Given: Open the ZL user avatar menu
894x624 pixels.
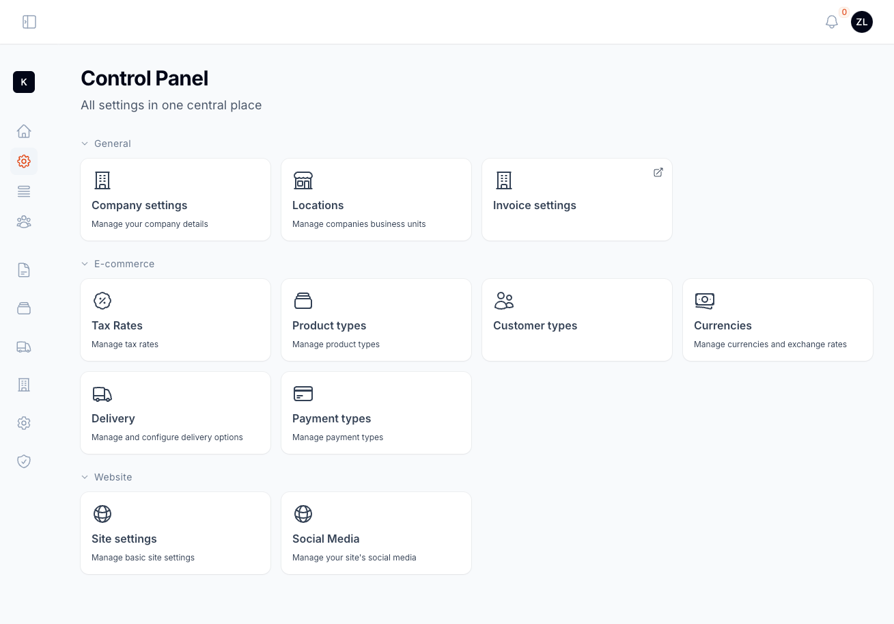Looking at the screenshot, I should pyautogui.click(x=861, y=22).
